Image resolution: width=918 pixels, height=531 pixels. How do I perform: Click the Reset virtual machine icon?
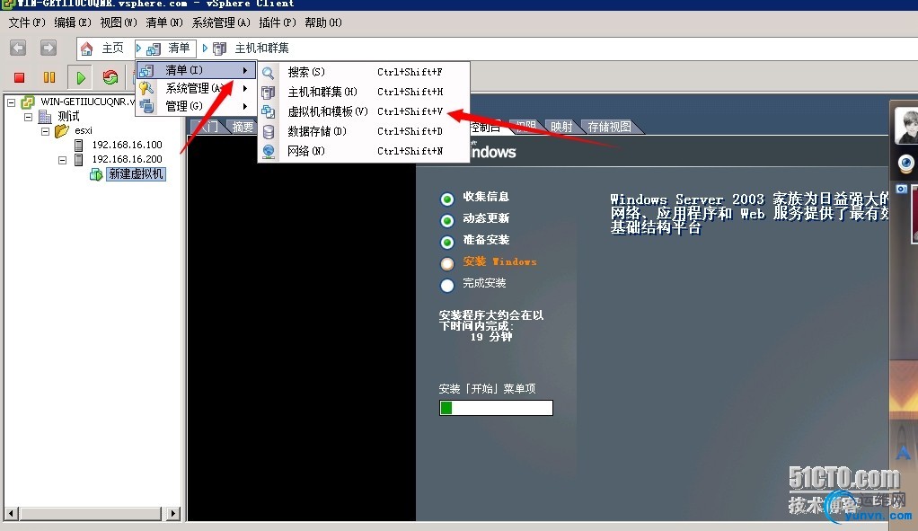(110, 77)
